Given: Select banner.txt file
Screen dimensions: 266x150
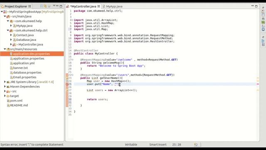Looking at the screenshot, I should click(x=20, y=68).
